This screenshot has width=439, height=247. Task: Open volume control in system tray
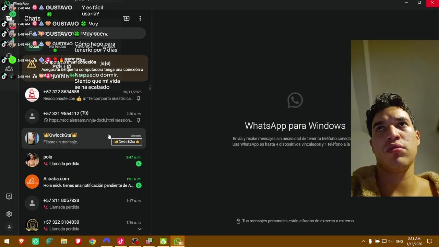[391, 242]
